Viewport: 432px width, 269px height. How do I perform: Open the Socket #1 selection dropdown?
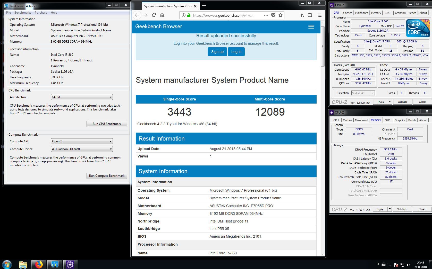pyautogui.click(x=363, y=93)
